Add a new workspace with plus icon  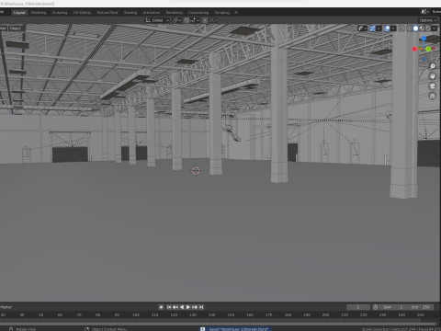(236, 13)
